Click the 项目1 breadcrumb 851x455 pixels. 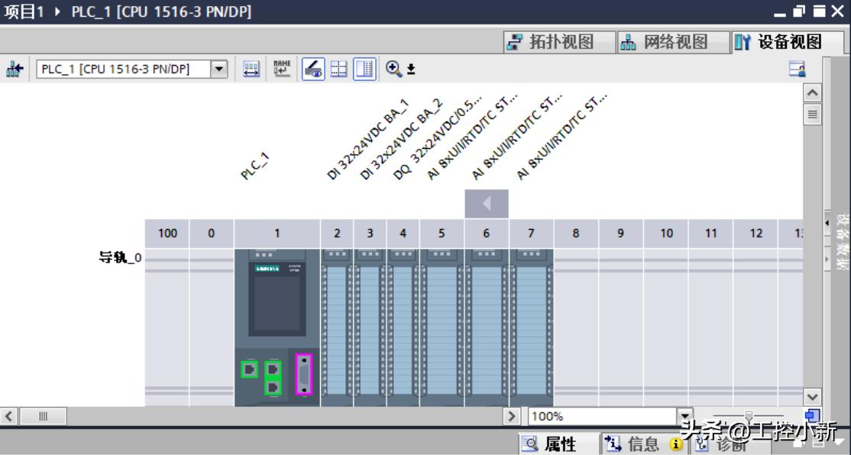pos(24,11)
